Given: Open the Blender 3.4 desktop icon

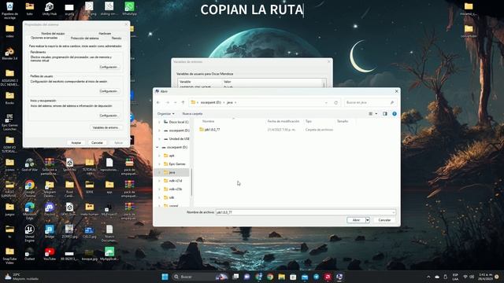Looking at the screenshot, I should [9, 53].
